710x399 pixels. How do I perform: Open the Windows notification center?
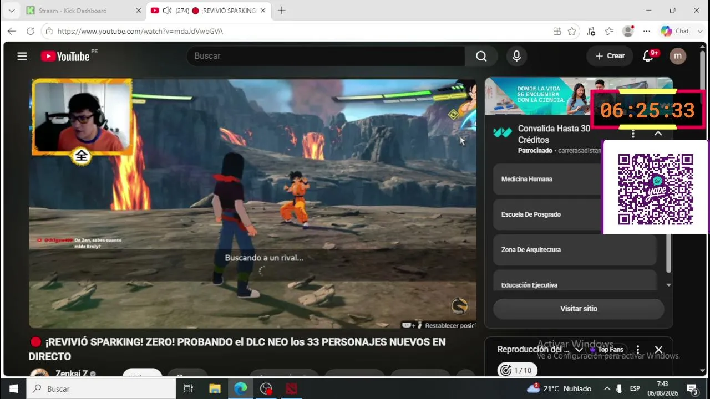[x=692, y=388]
